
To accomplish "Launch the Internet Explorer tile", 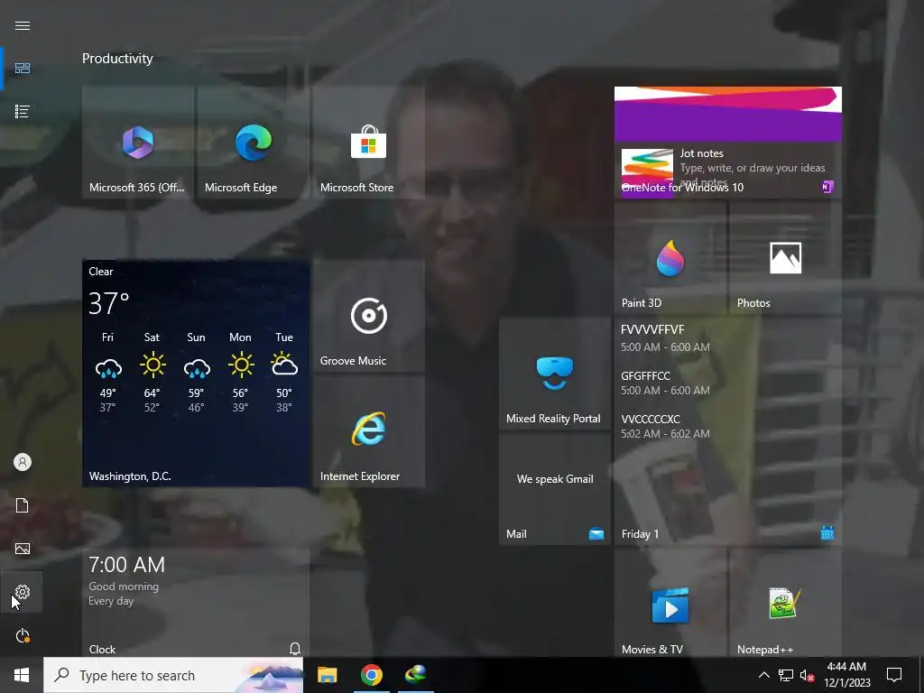I will (x=369, y=430).
